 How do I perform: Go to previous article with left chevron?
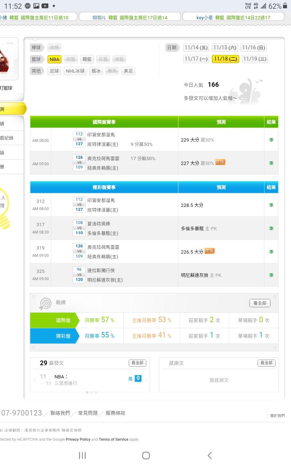pos(35,380)
